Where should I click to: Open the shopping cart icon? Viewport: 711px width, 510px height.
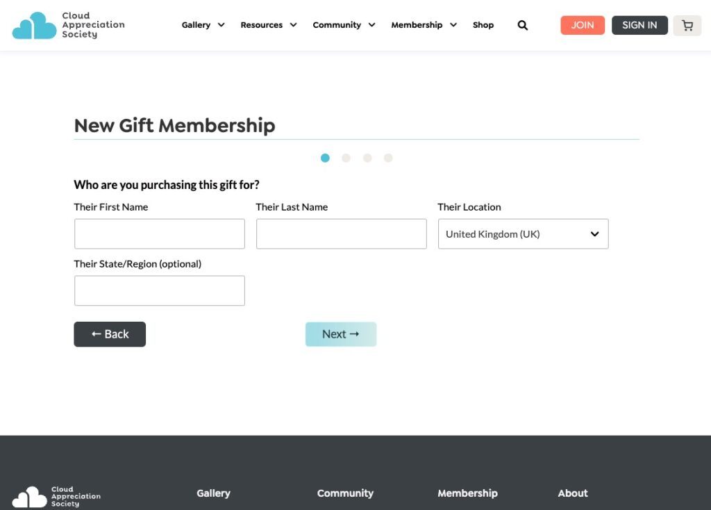[687, 26]
